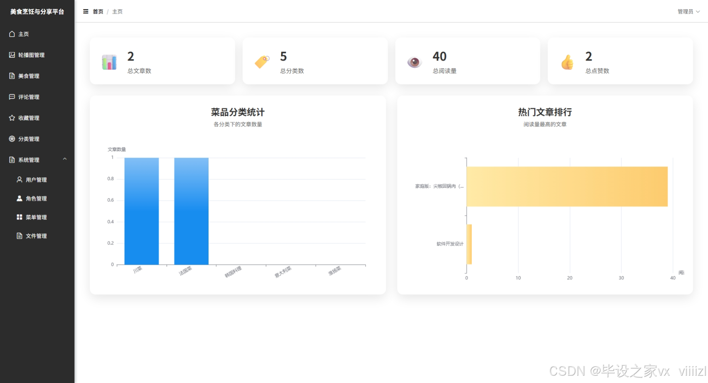
Task: Click the grid icon next to 菜单管理
Action: pos(19,217)
